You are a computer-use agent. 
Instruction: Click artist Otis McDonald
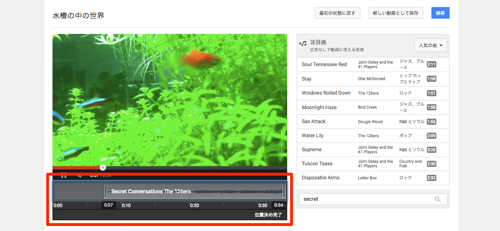(x=371, y=79)
